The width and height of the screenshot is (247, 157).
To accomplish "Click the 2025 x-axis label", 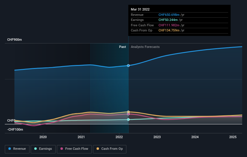I will tap(233, 137).
